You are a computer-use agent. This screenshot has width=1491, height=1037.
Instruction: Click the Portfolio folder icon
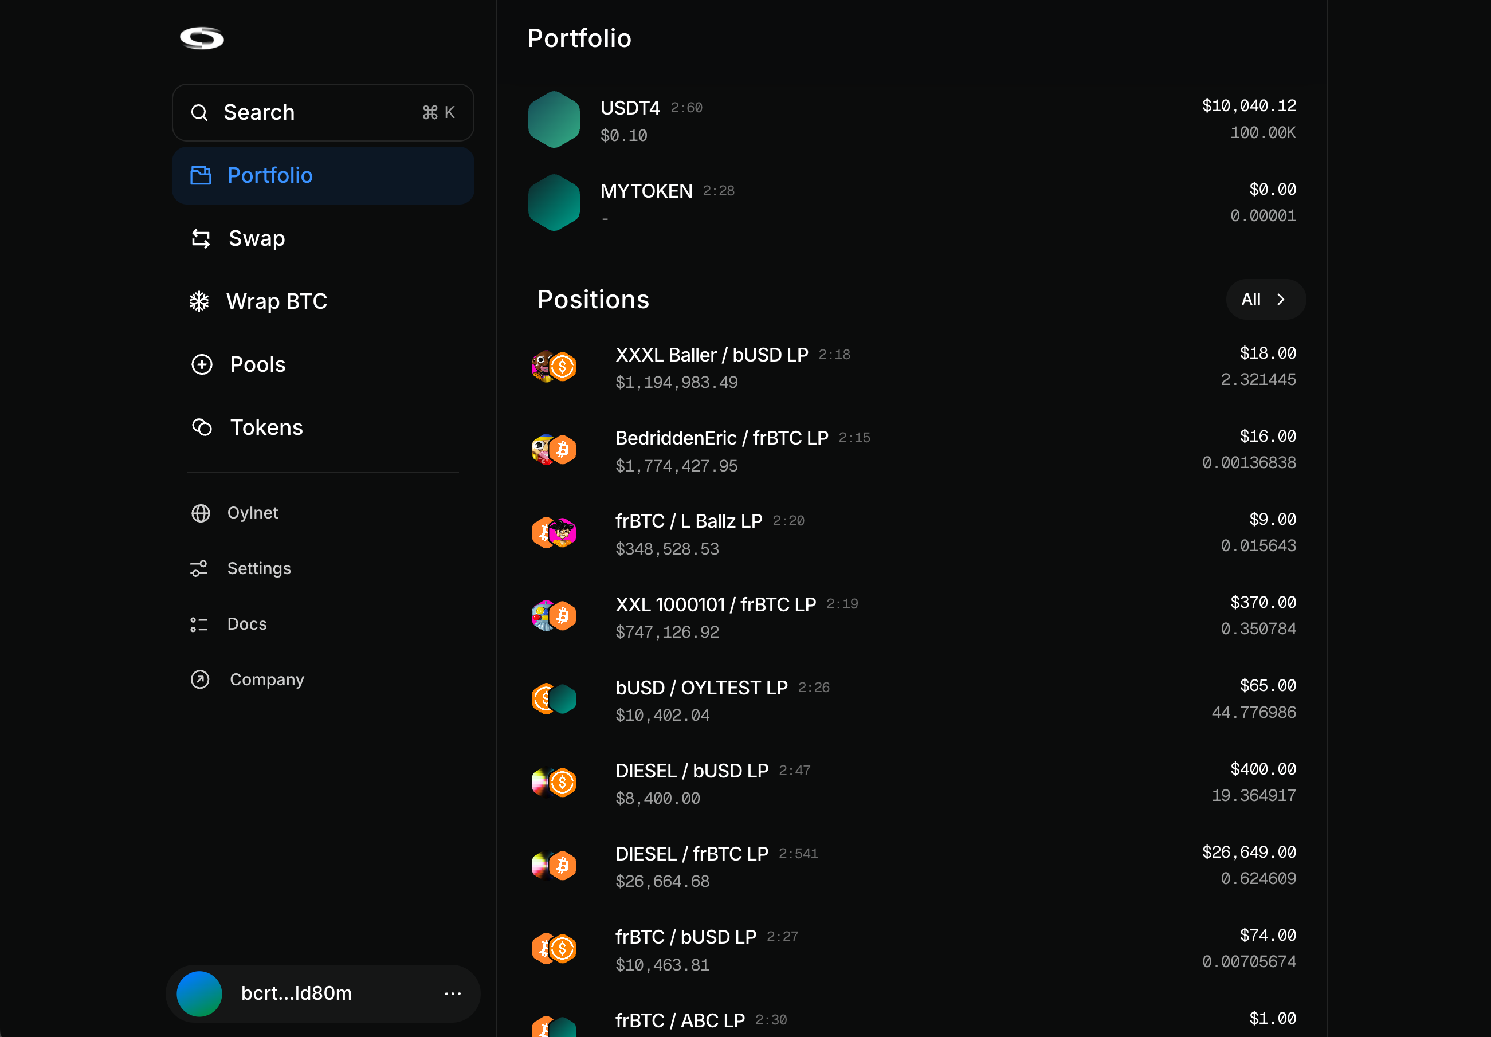coord(201,175)
